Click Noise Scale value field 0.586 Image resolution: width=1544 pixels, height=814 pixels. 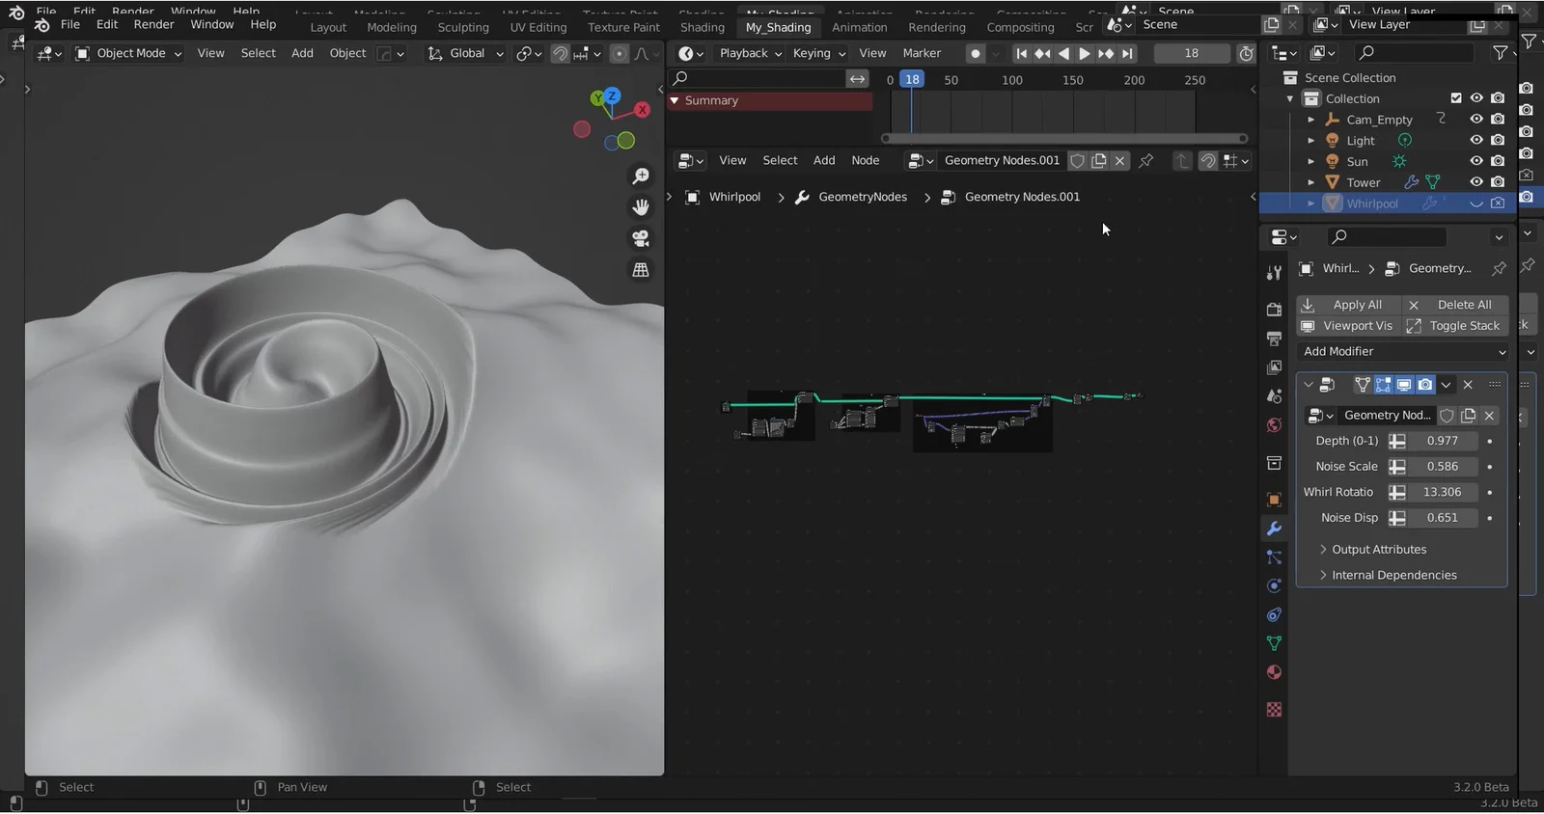click(1443, 467)
